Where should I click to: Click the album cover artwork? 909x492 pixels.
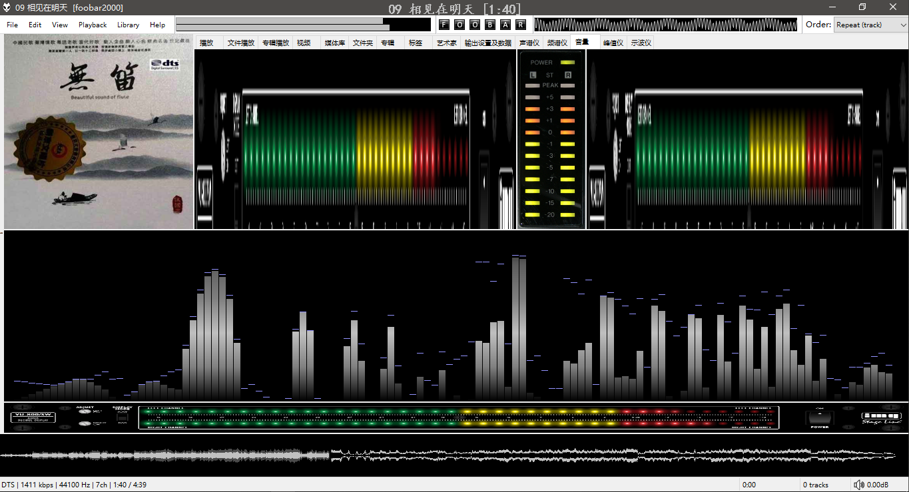click(x=99, y=132)
